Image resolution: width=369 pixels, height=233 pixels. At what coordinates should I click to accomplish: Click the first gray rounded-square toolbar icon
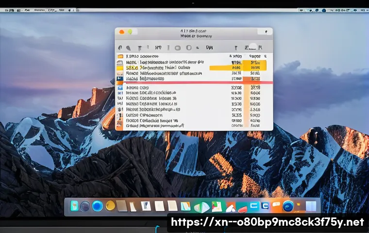(177, 48)
